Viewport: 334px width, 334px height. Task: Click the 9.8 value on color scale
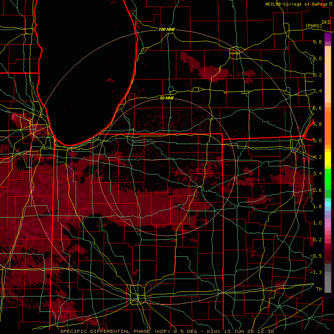317,42
